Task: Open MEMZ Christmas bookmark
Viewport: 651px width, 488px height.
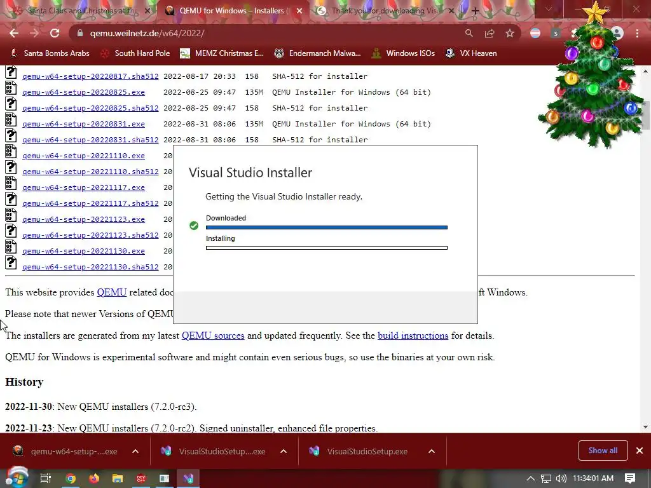Action: (x=222, y=53)
